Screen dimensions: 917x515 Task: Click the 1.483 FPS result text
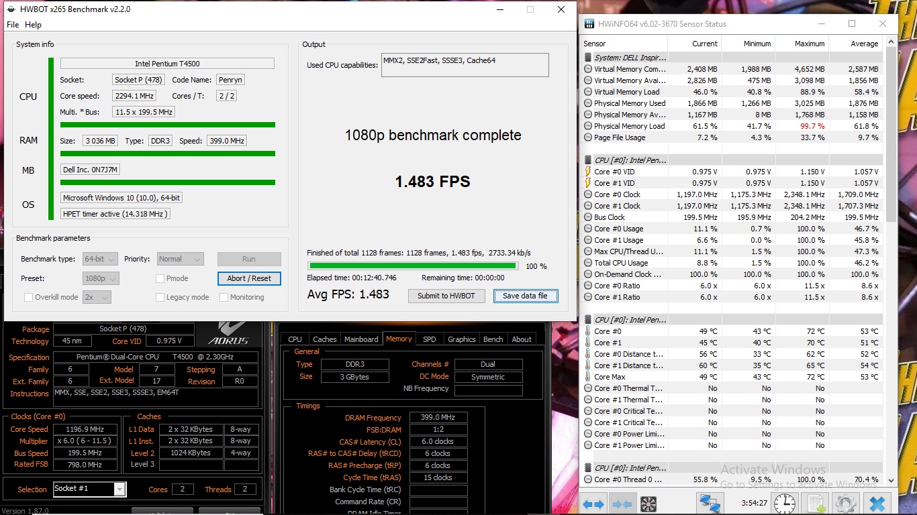pos(432,182)
